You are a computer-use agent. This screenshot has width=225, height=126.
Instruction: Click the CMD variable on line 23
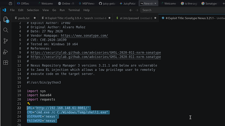[30, 112]
